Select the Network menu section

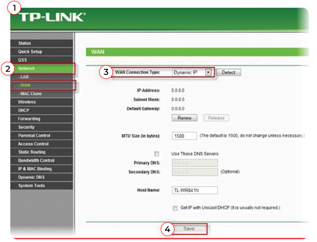[41, 69]
